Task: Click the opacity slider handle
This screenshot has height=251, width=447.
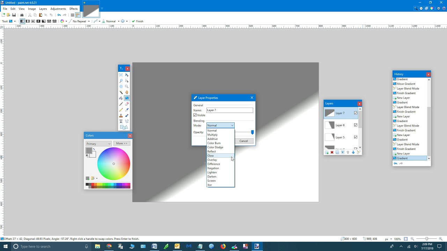Action: point(252,132)
